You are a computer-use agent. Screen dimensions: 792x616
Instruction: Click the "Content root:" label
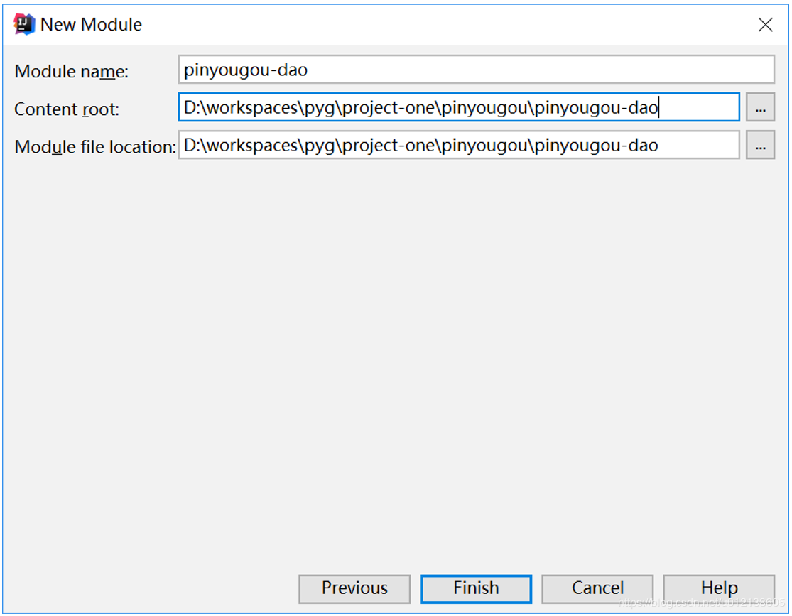(67, 109)
